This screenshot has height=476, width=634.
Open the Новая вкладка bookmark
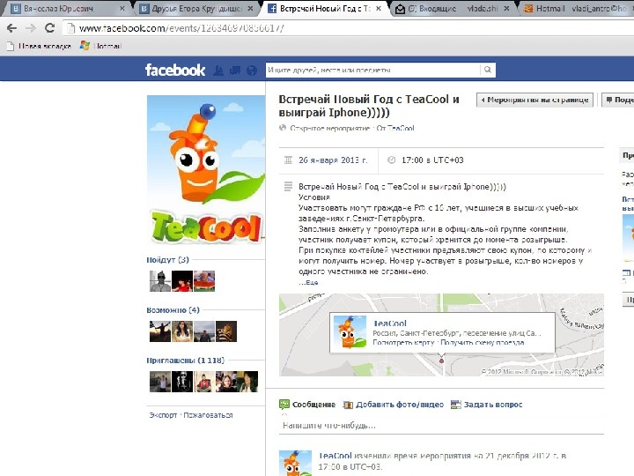tap(39, 46)
